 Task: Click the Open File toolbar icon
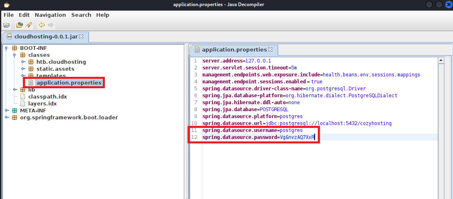pyautogui.click(x=7, y=25)
